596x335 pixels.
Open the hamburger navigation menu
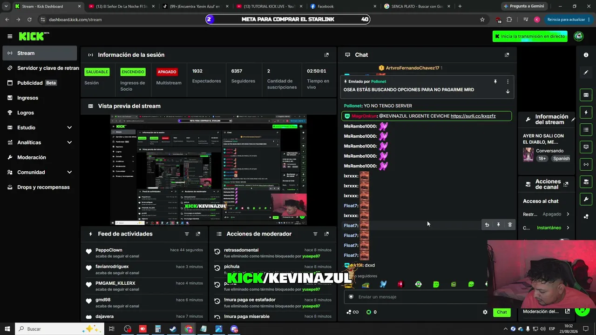point(10,36)
